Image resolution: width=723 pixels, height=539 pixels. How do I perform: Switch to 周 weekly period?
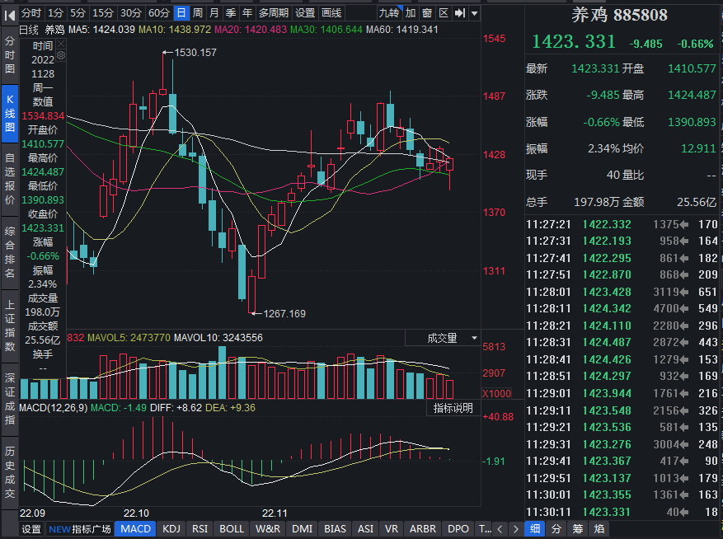click(x=198, y=13)
